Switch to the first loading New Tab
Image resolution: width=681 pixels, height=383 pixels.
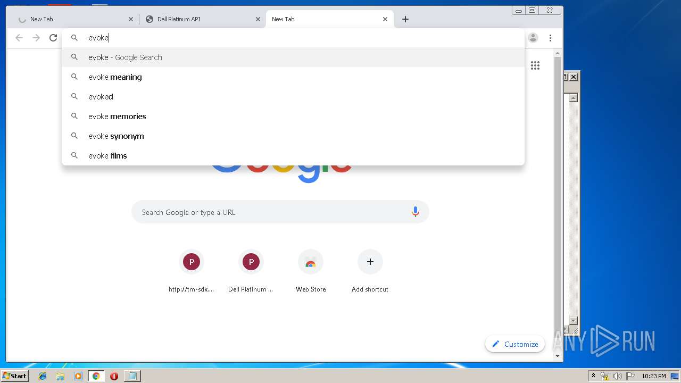(75, 19)
